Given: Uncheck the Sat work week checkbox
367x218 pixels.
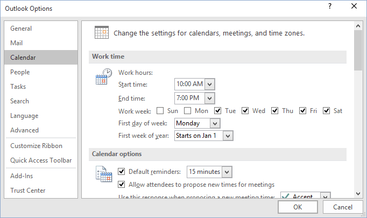Looking at the screenshot, I should [326, 110].
